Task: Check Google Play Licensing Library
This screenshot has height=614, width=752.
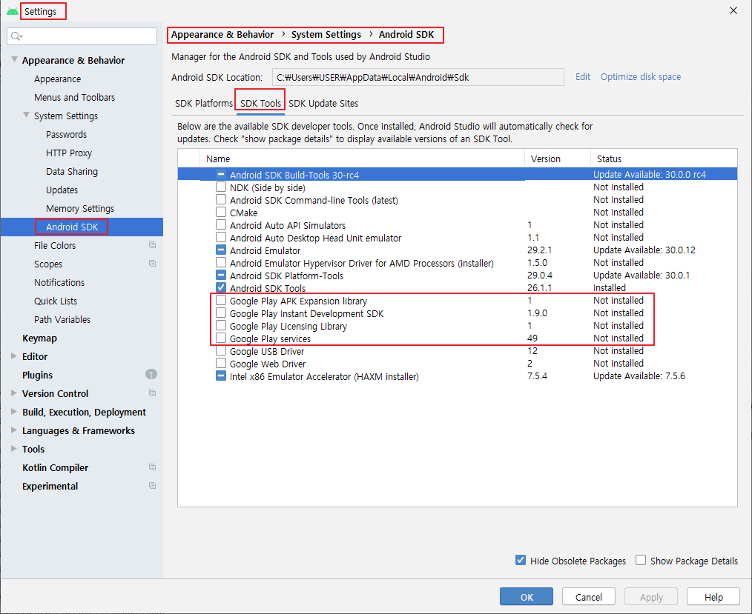Action: click(220, 326)
